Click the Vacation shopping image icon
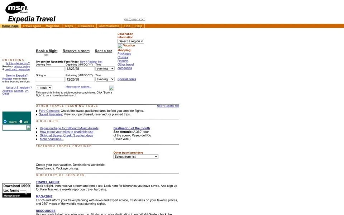The width and height of the screenshot is (344, 215). pos(120,46)
